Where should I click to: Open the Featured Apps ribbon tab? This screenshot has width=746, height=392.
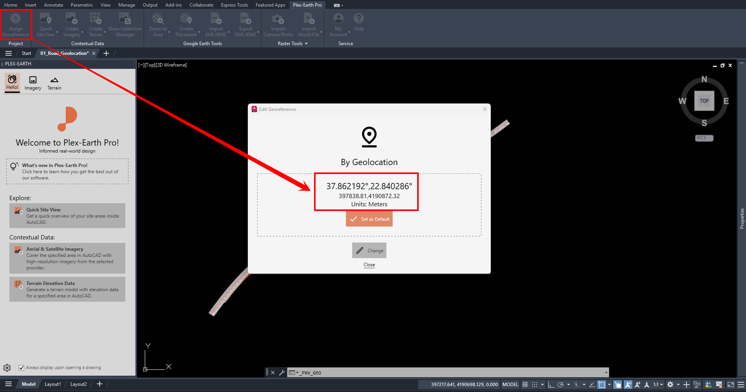tap(270, 5)
